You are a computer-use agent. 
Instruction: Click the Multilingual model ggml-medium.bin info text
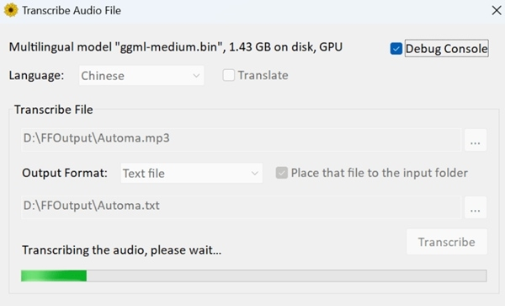pos(176,47)
